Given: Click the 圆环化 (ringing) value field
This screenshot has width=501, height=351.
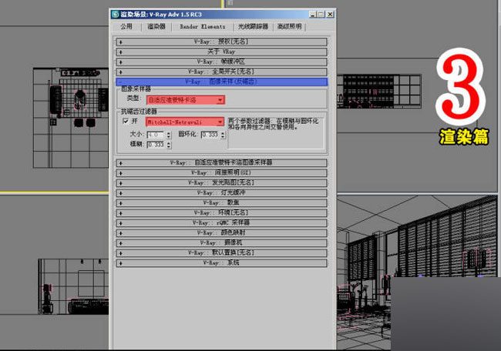Looking at the screenshot, I should point(210,135).
